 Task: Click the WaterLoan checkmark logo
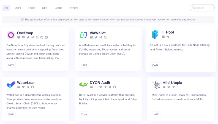[x=11, y=85]
